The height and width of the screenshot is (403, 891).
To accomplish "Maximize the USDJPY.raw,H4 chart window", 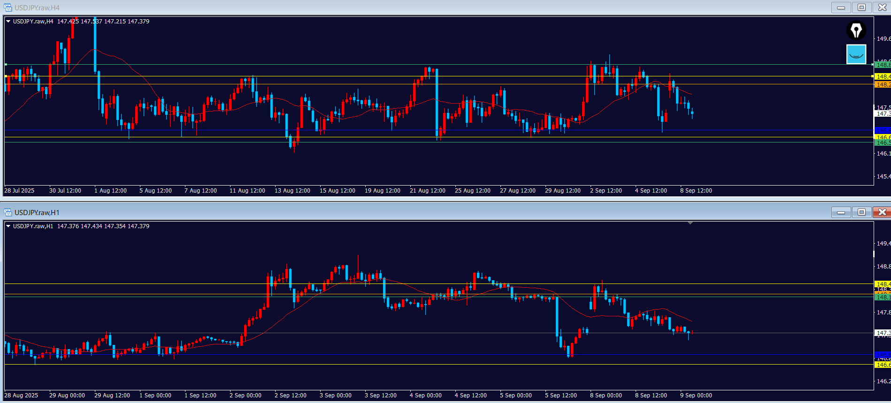I will tap(861, 7).
